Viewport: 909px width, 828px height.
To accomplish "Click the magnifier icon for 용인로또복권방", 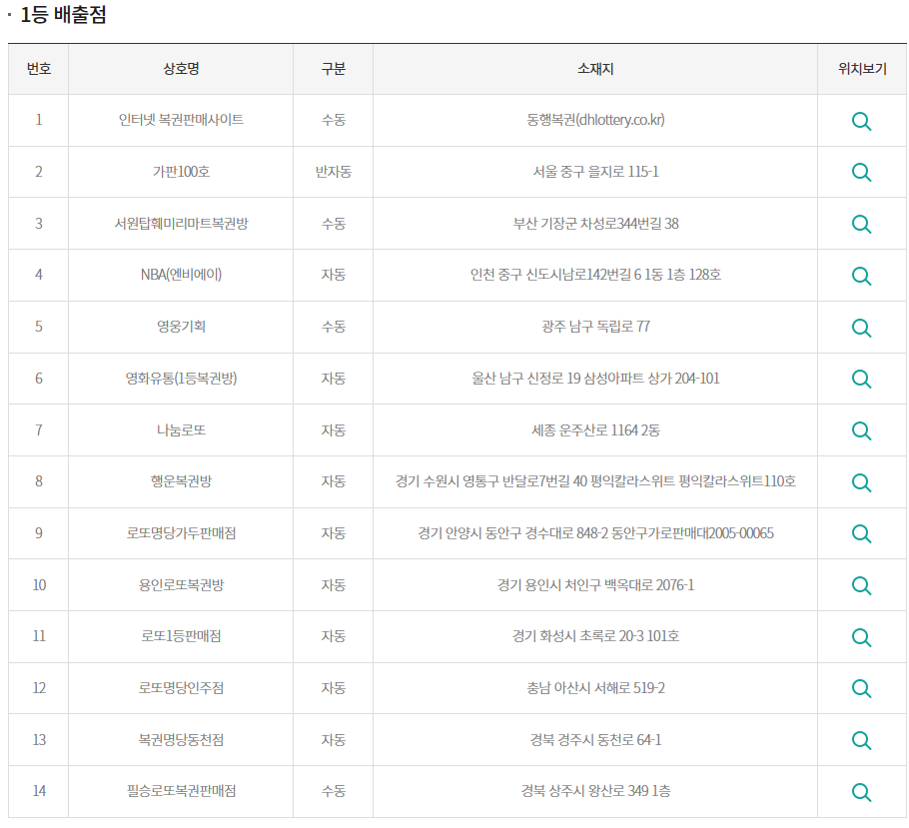I will 861,585.
